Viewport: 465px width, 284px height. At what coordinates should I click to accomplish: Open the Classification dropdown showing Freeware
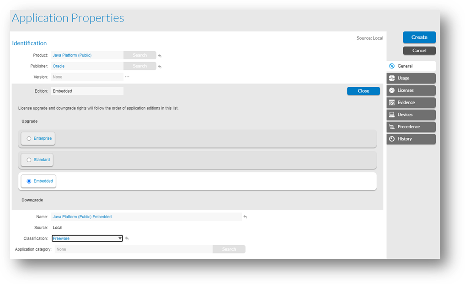[x=87, y=238]
